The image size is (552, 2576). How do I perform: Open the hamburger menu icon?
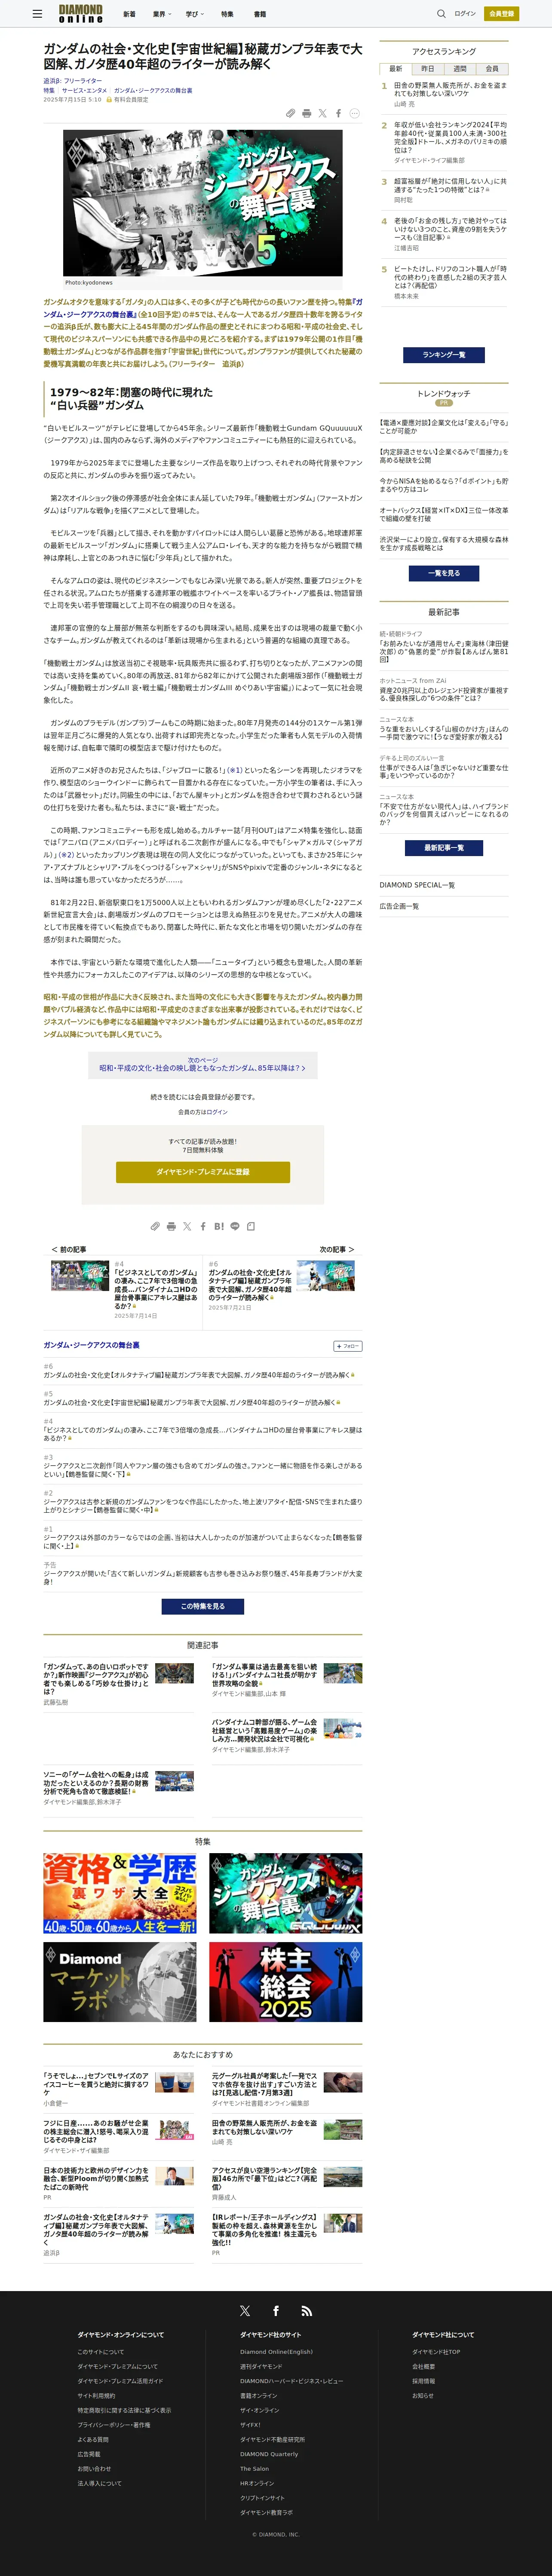point(37,14)
